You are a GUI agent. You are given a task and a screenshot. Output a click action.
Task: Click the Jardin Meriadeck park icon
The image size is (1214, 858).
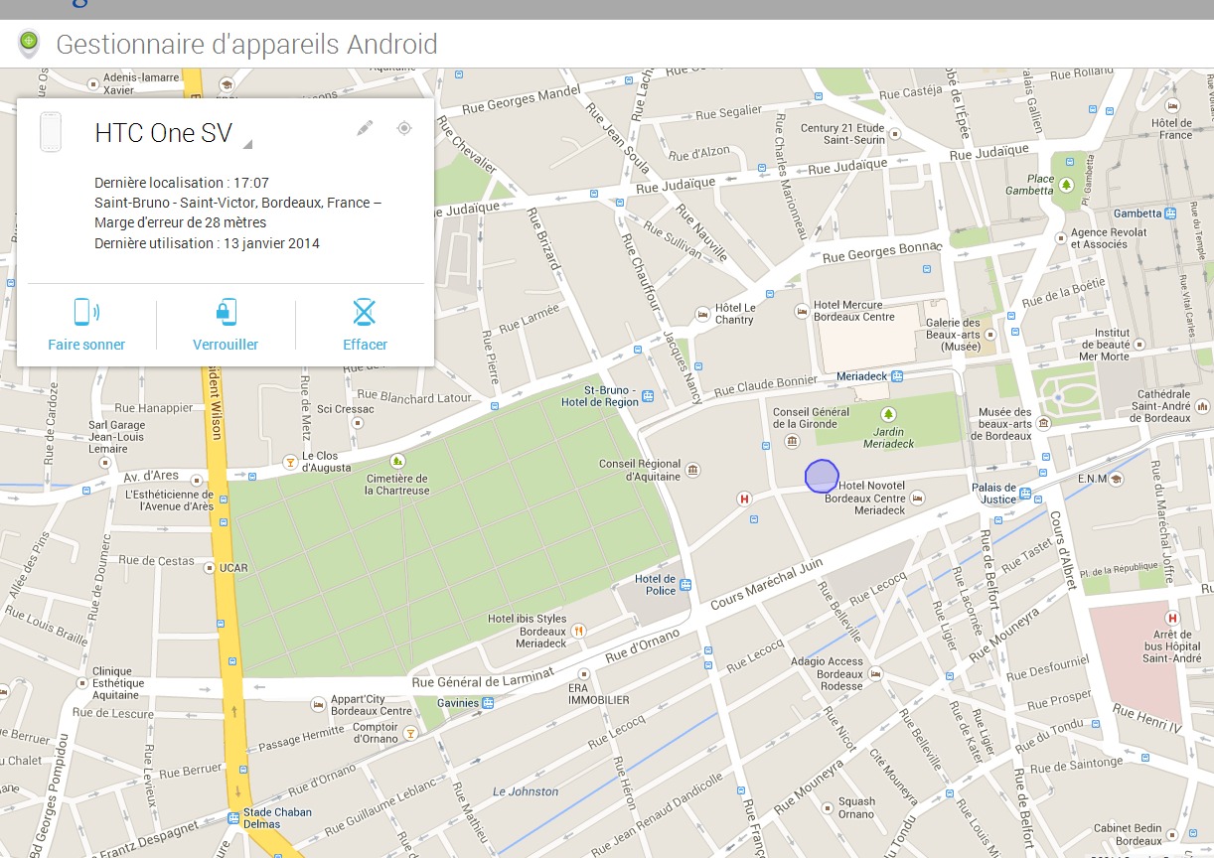(x=888, y=413)
